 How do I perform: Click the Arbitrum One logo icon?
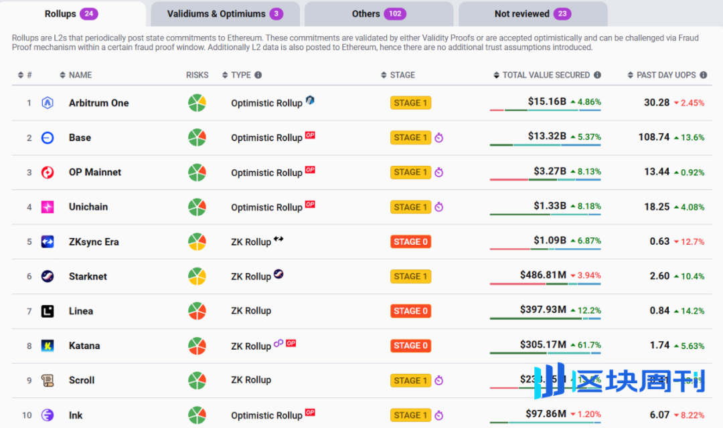48,103
